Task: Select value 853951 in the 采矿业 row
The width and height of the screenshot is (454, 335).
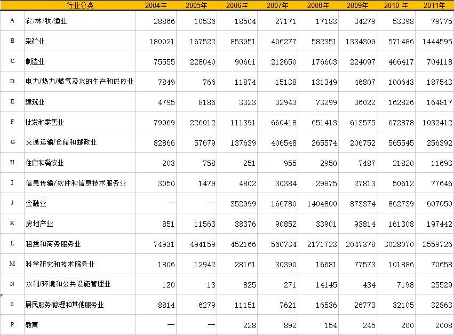Action: coord(237,41)
